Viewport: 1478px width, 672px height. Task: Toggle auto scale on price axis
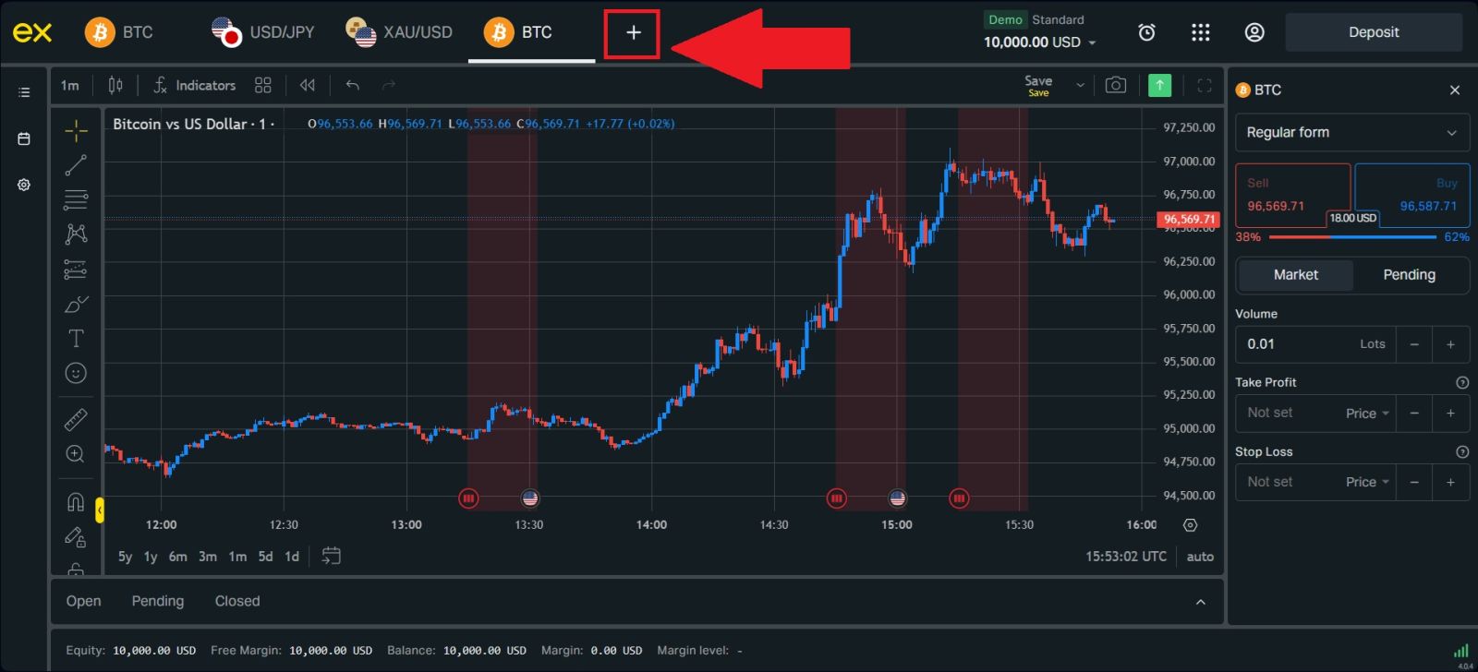click(x=1199, y=557)
